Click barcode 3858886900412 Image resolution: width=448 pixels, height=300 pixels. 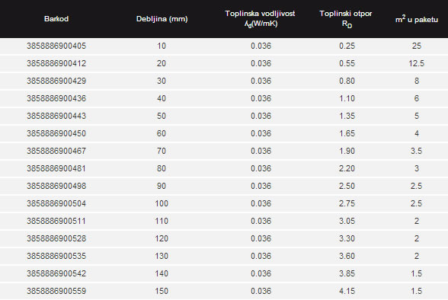coord(56,63)
